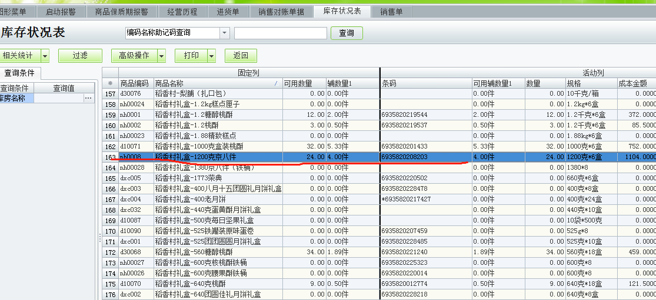Image resolution: width=656 pixels, height=300 pixels.
Task: Open the 商品保质期报警 tab
Action: click(x=122, y=12)
